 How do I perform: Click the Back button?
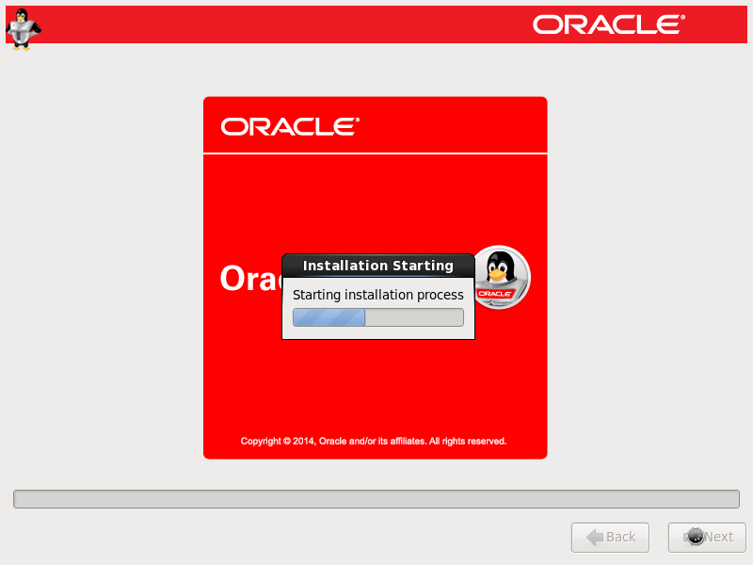click(x=610, y=537)
